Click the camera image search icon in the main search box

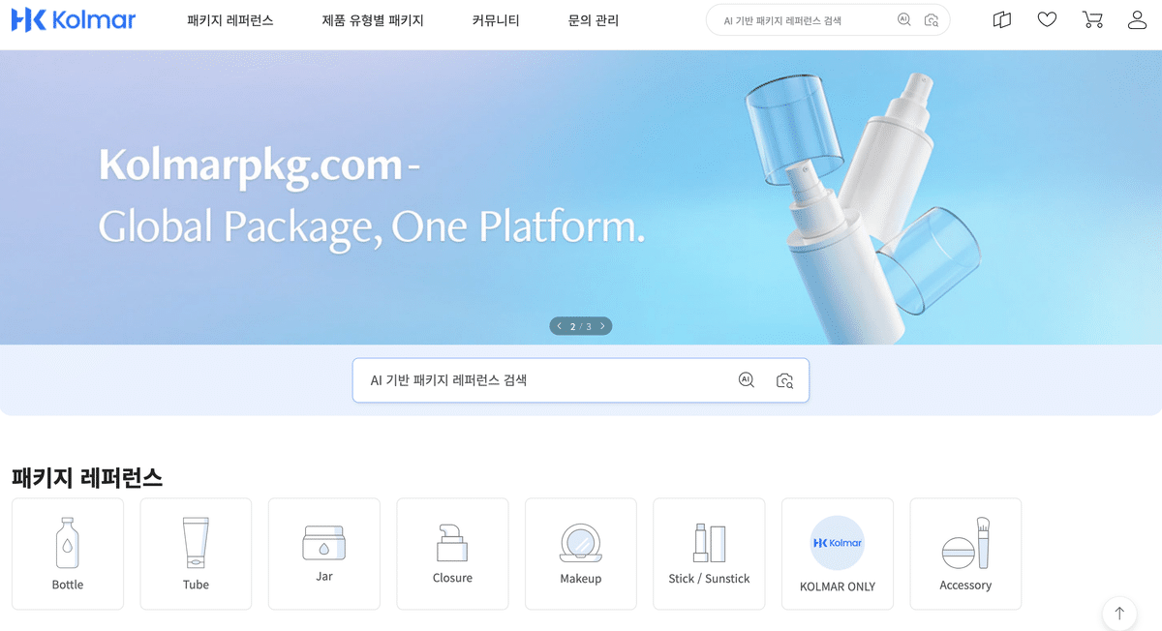click(x=785, y=380)
